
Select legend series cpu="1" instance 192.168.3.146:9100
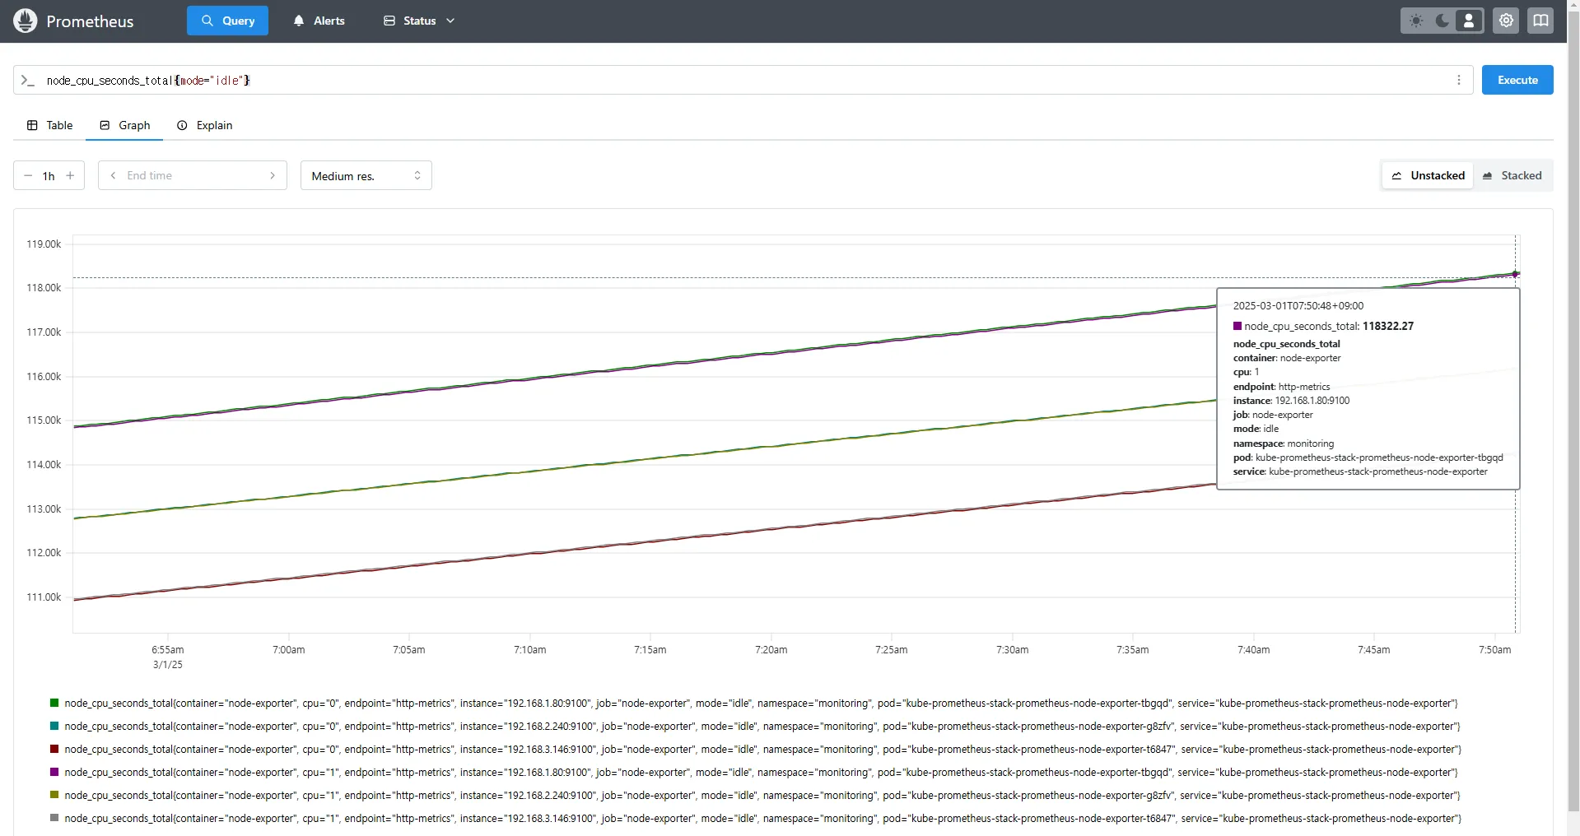click(x=756, y=818)
